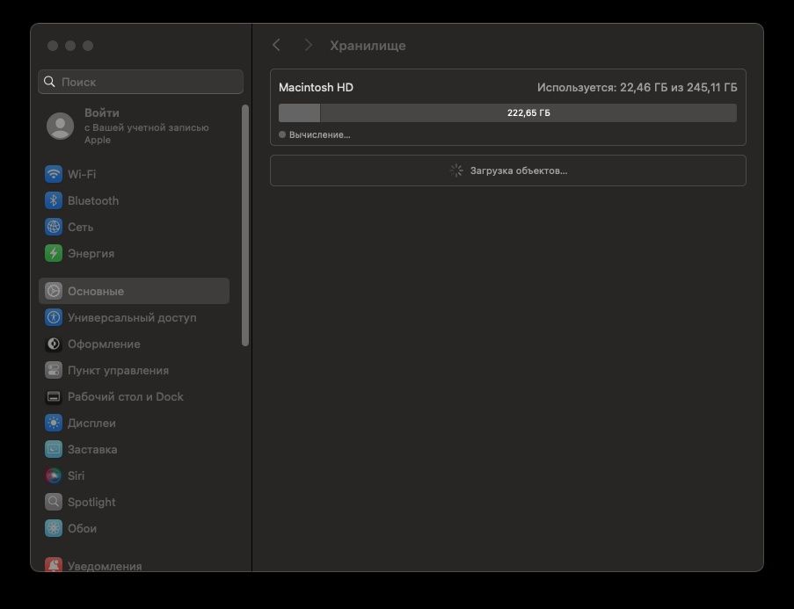
Task: Click the Spotlight magnifier icon
Action: tap(53, 502)
